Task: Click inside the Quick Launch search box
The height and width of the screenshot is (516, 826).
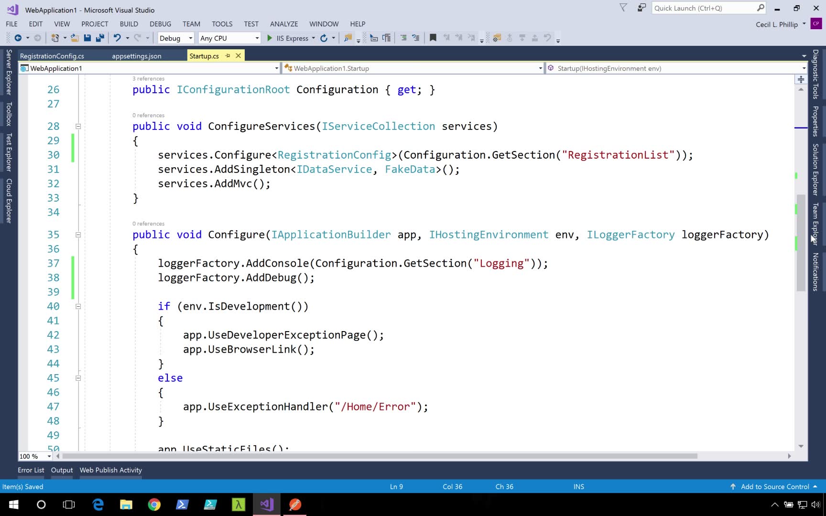Action: (703, 8)
